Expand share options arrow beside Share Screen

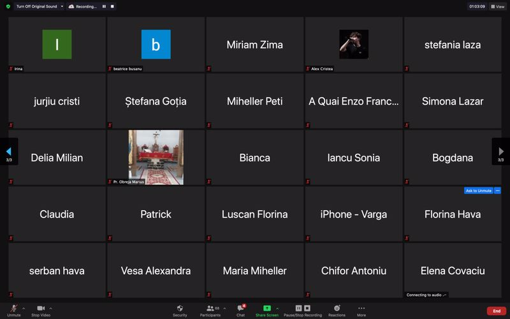277,308
